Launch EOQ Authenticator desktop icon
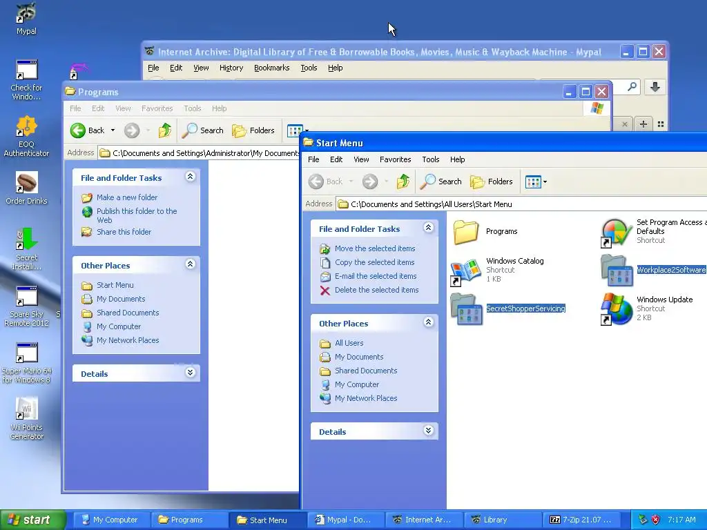This screenshot has width=707, height=530. point(26,137)
